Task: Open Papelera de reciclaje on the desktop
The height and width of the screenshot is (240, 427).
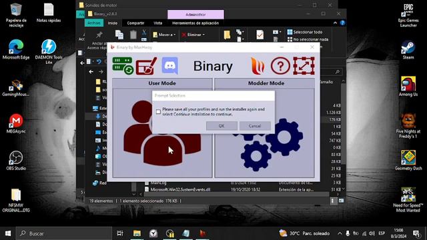Action: tap(16, 15)
